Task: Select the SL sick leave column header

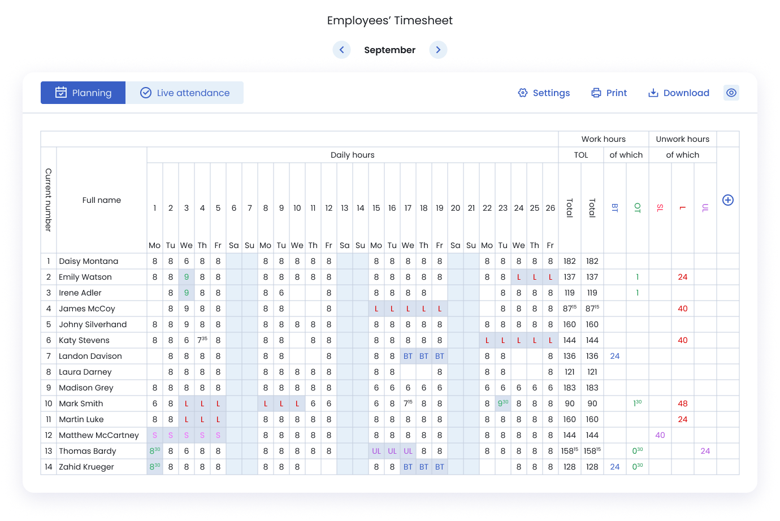Action: (x=660, y=208)
